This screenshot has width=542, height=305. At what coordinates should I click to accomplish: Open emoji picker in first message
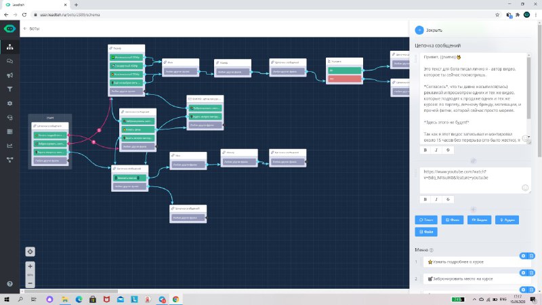(x=524, y=139)
